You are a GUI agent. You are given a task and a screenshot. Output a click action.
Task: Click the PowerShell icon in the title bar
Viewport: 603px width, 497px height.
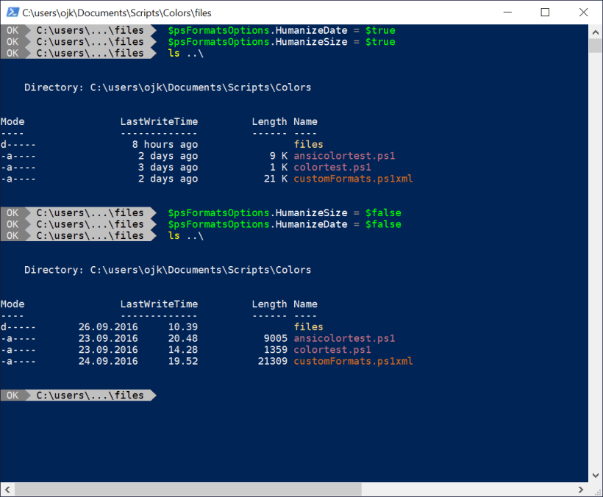pyautogui.click(x=11, y=12)
